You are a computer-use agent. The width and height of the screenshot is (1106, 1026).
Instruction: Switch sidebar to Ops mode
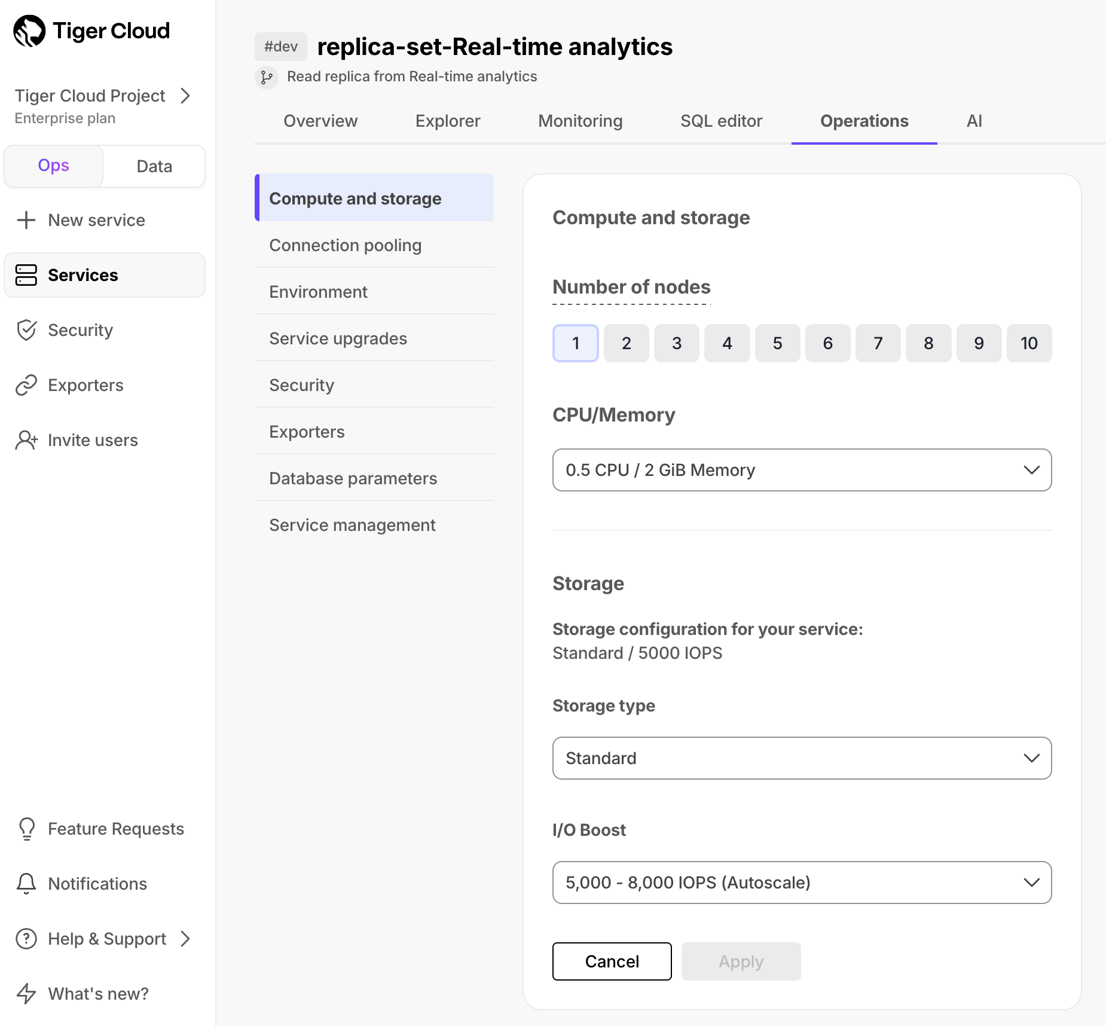54,166
